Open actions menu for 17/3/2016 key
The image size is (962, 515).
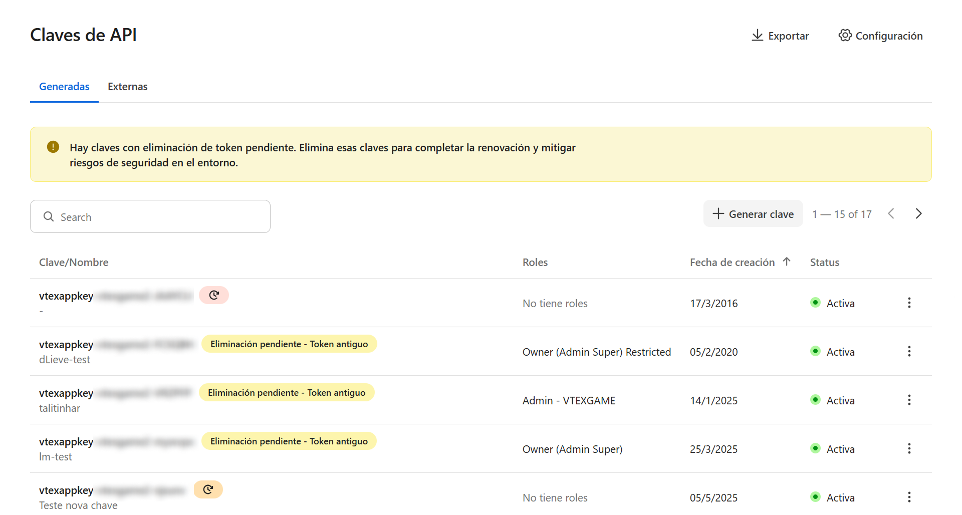pos(909,303)
